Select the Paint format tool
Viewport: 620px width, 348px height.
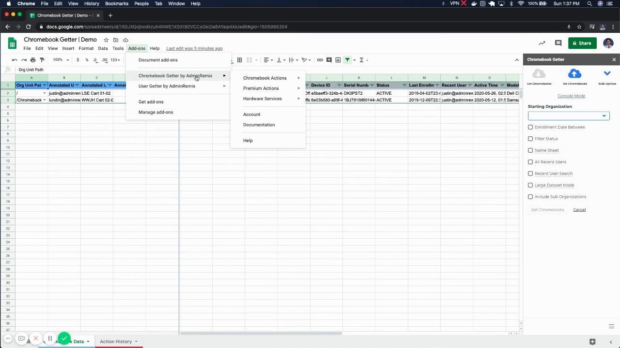point(42,60)
